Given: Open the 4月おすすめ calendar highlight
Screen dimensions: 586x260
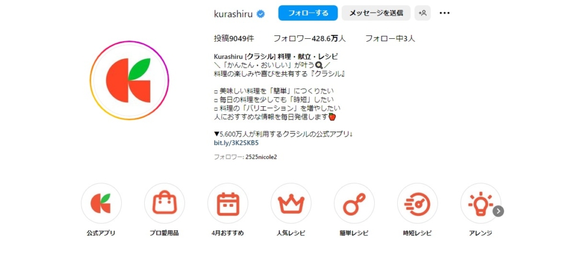Looking at the screenshot, I should pos(228,203).
